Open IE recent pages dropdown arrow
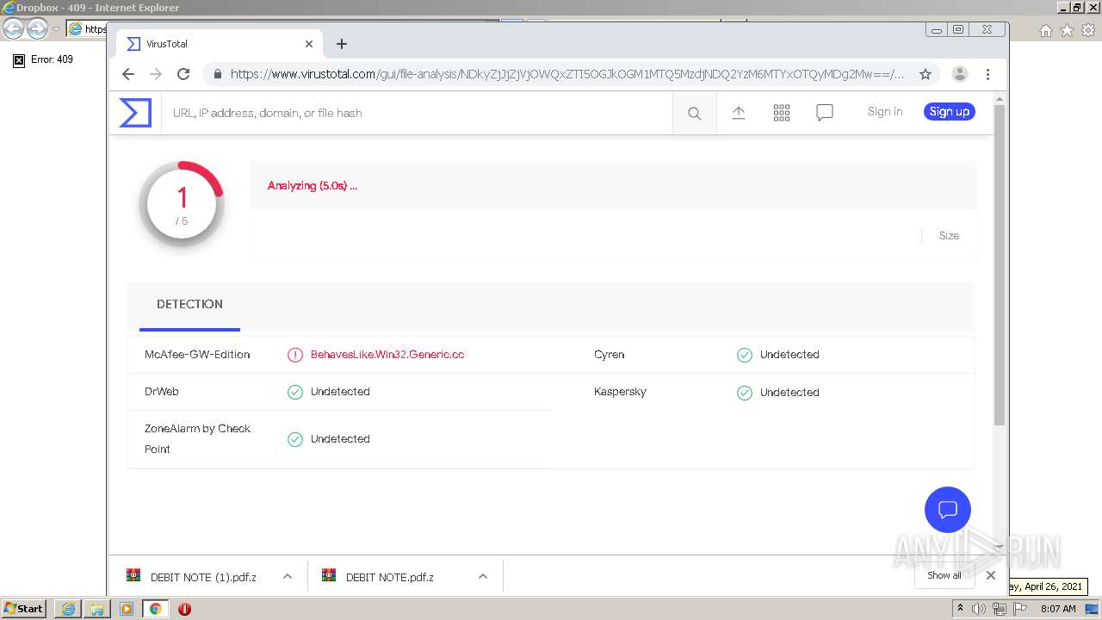This screenshot has width=1102, height=620. (56, 29)
